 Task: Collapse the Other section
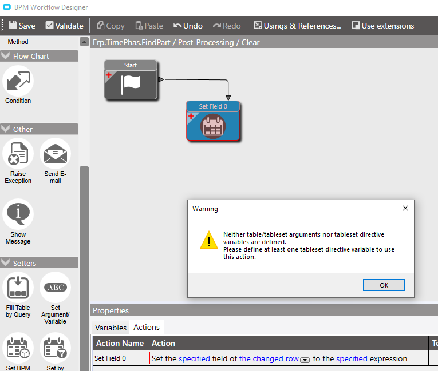pyautogui.click(x=5, y=129)
